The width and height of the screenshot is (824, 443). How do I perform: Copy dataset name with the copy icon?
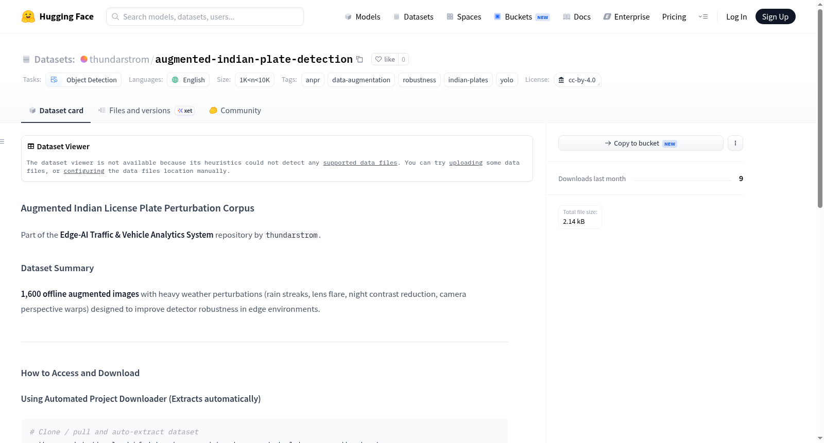coord(359,59)
